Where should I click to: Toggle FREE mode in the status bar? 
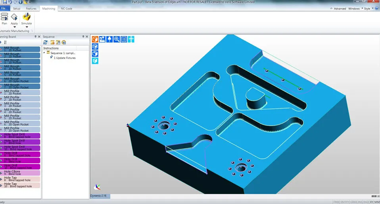[x=336, y=202]
